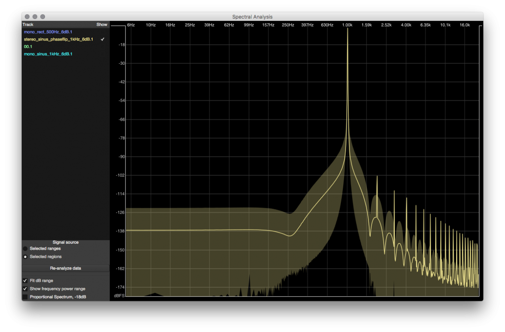The width and height of the screenshot is (505, 332).
Task: Click the Show column header
Action: (x=102, y=24)
